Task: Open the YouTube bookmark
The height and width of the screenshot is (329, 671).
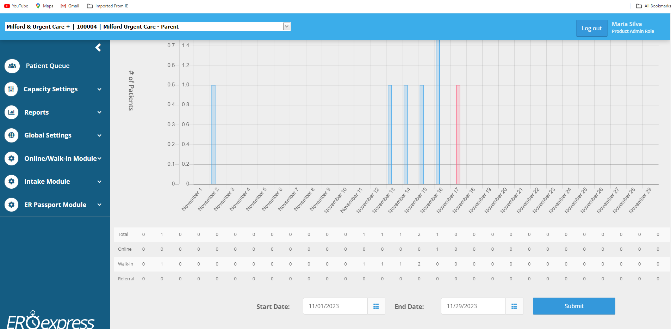Action: point(16,6)
